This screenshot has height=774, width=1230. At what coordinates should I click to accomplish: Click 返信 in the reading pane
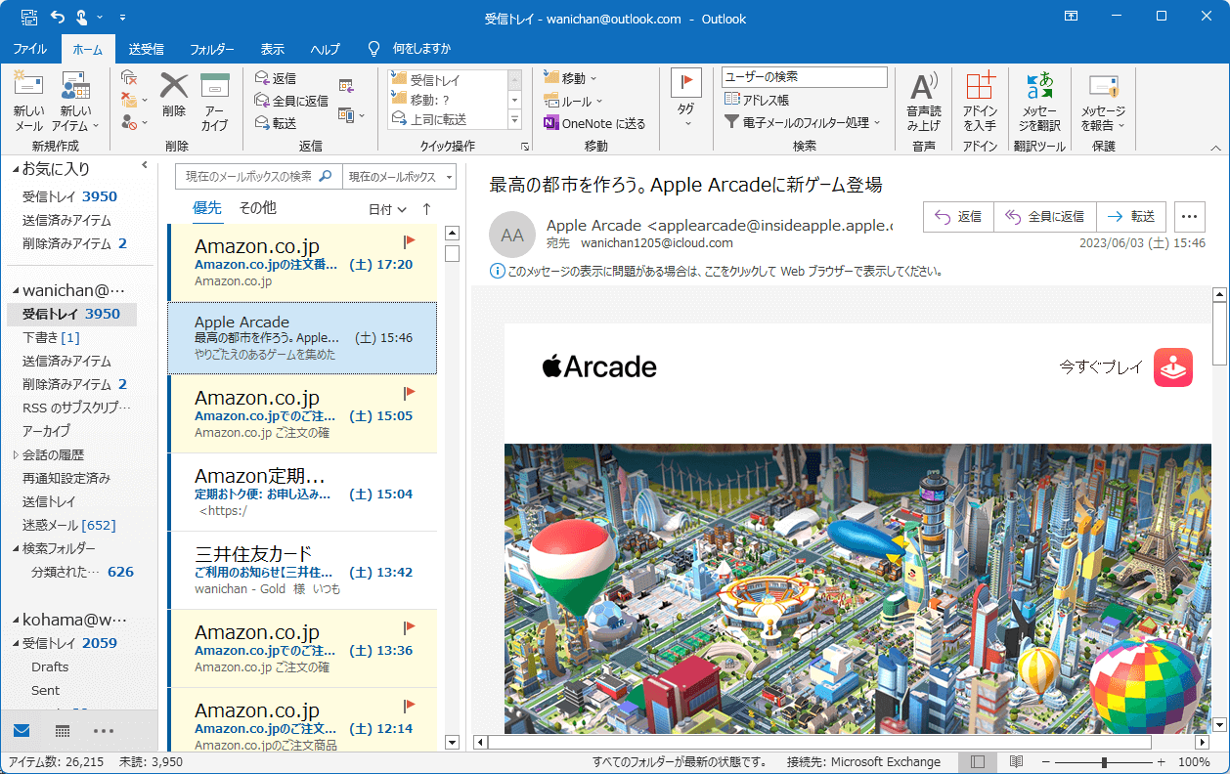(958, 217)
